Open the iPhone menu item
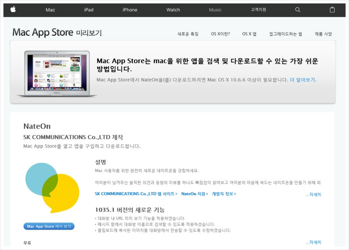 pyautogui.click(x=130, y=10)
